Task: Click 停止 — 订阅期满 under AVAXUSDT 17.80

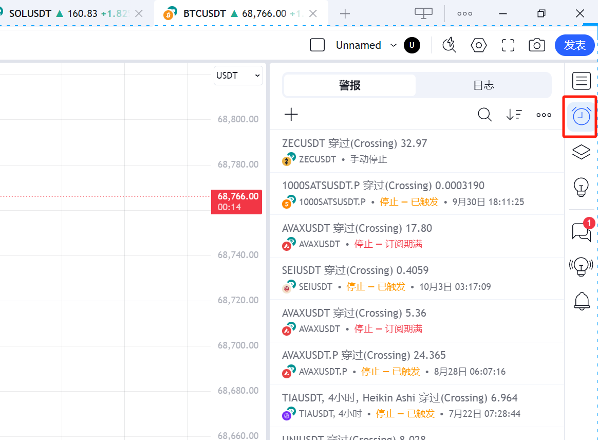Action: click(x=388, y=244)
